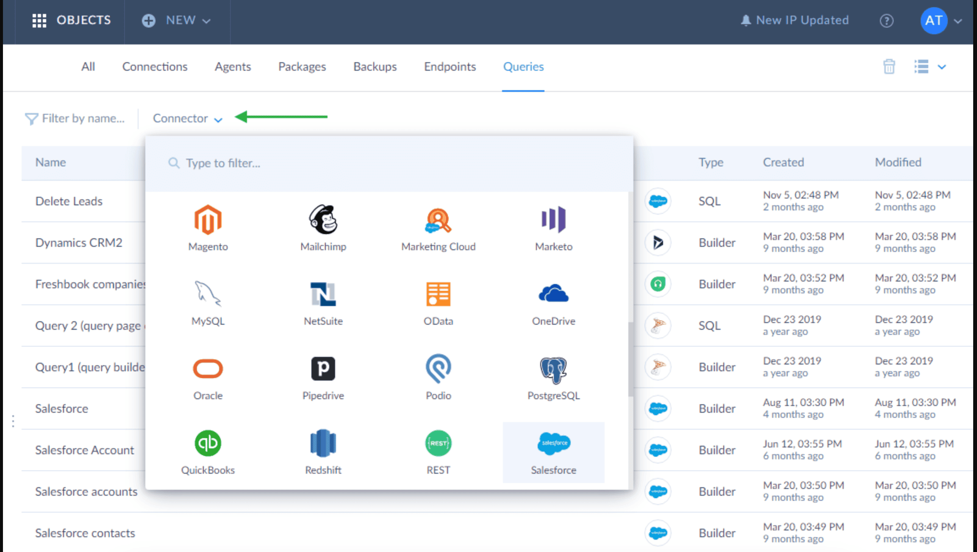Open the help question mark icon
Screen dimensions: 977x552
[886, 21]
